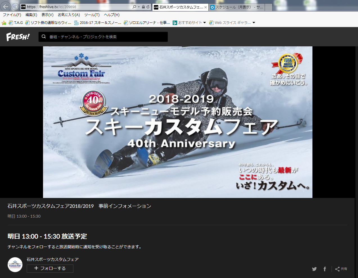Share on Twitter icon
358x278 pixels.
314,269
